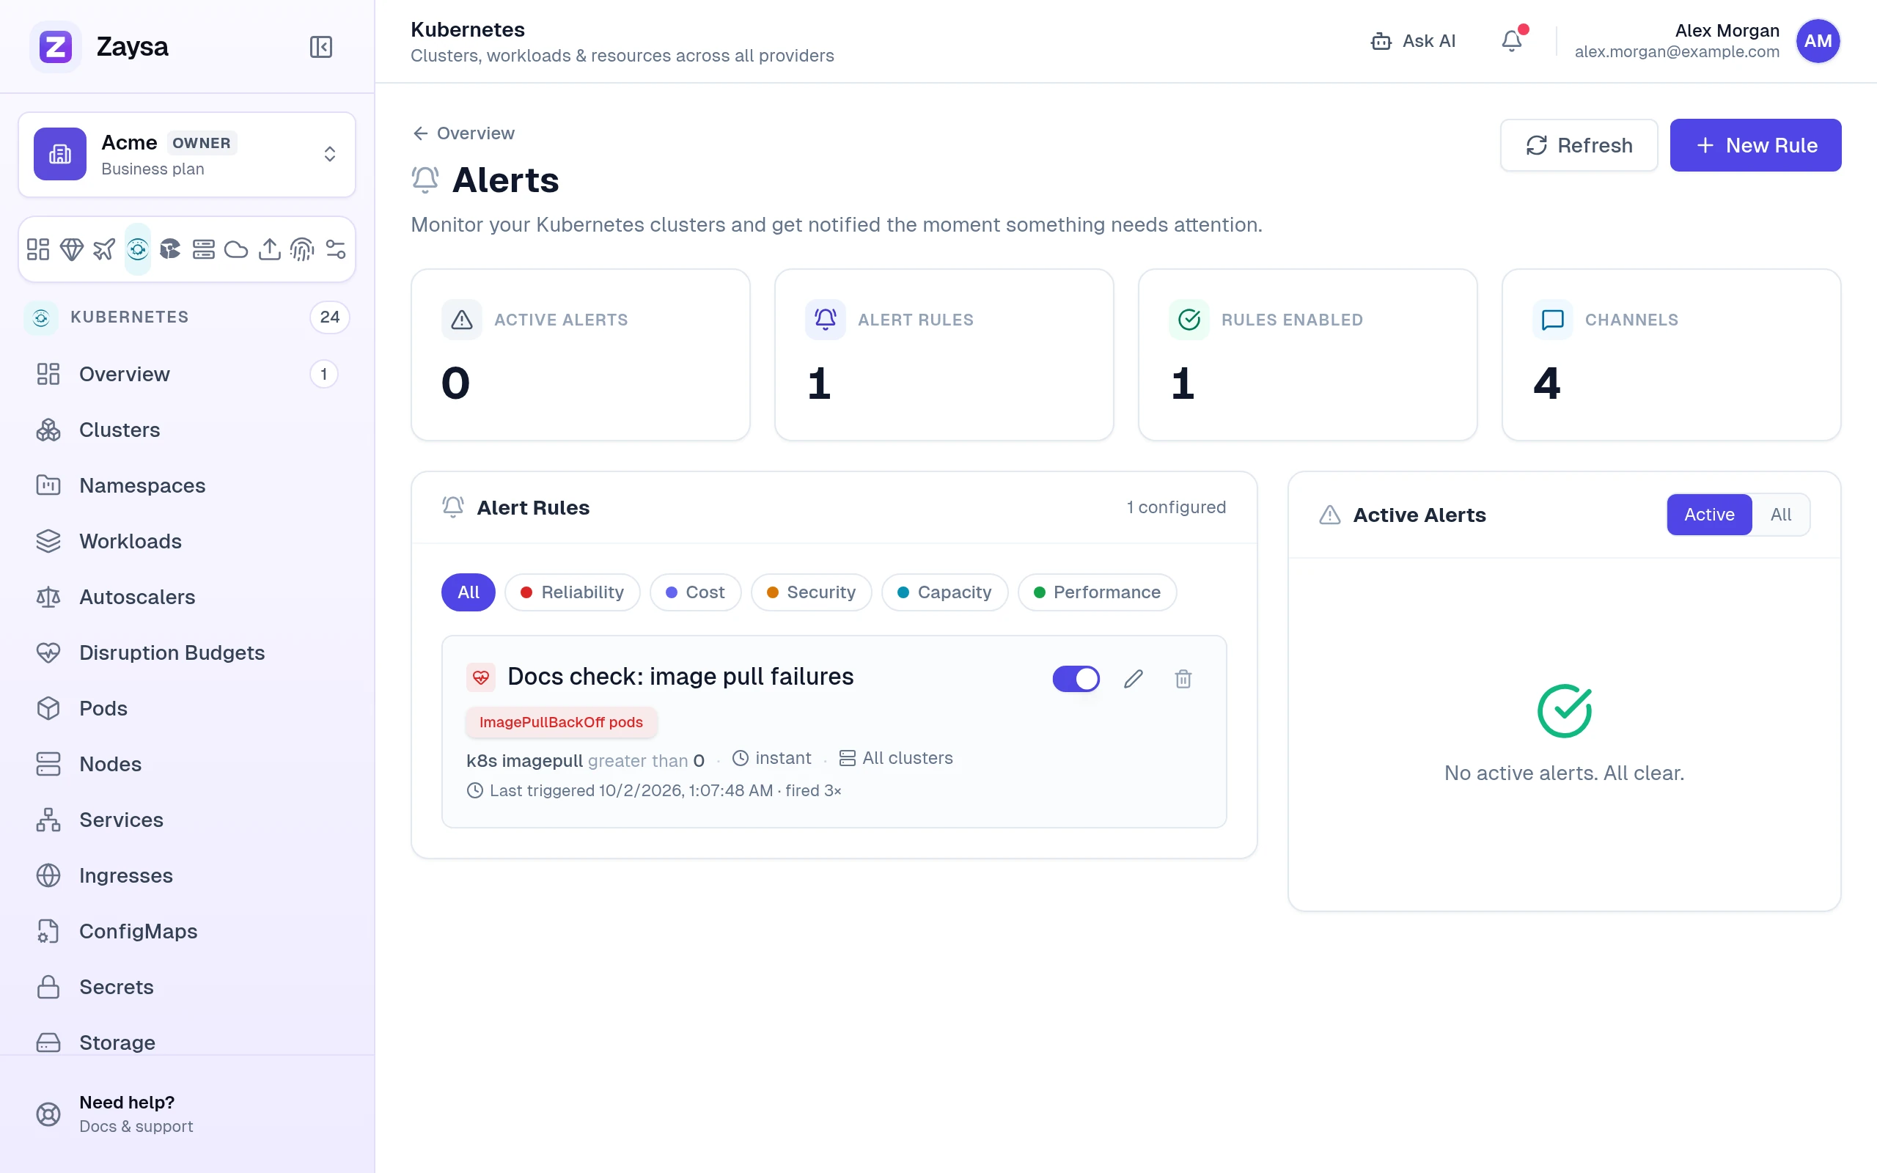
Task: Click the AM user avatar
Action: 1818,41
